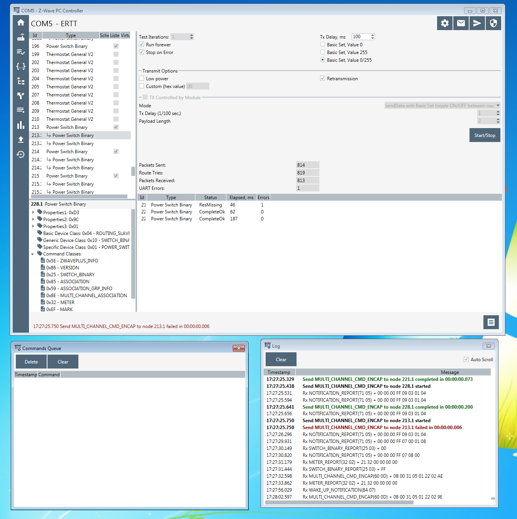Open the curly braces sidebar icon
The width and height of the screenshot is (517, 519).
tap(21, 66)
